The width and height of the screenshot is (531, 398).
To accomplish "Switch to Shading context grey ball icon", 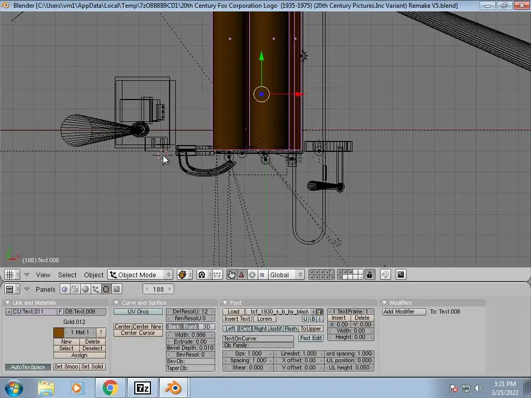I will click(x=86, y=289).
